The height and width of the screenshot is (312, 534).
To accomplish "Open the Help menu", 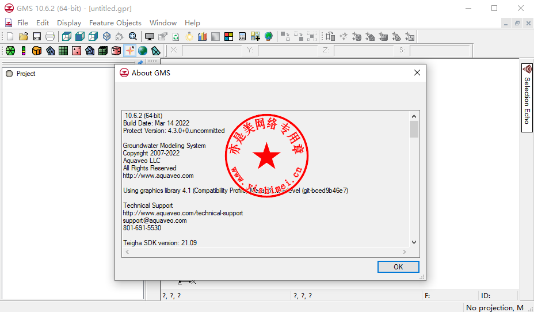I will tap(192, 23).
